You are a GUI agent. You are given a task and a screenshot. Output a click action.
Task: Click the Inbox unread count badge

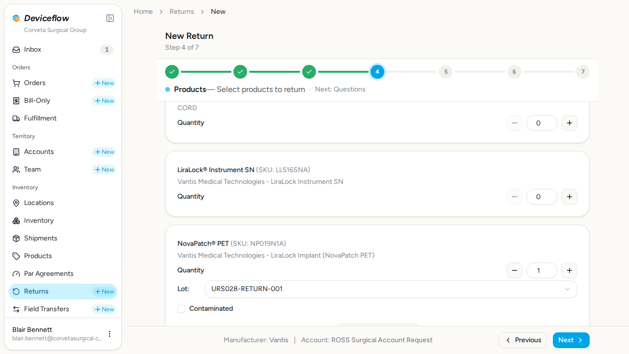click(x=107, y=50)
